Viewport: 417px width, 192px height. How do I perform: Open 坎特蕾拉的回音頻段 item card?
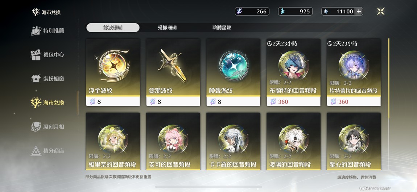click(x=354, y=72)
